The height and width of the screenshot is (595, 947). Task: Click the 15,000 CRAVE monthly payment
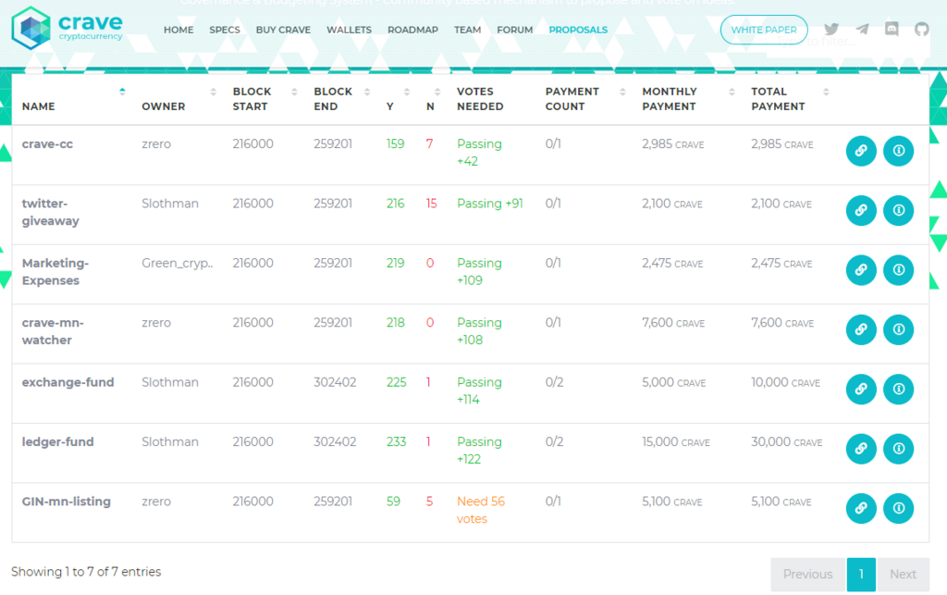click(x=676, y=442)
